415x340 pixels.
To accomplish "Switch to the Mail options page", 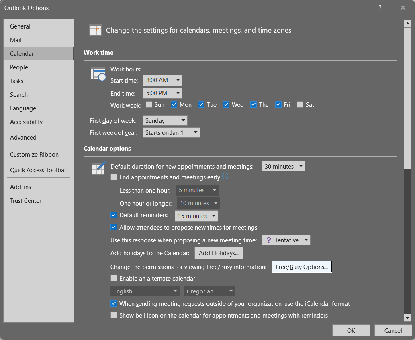I will (39, 40).
